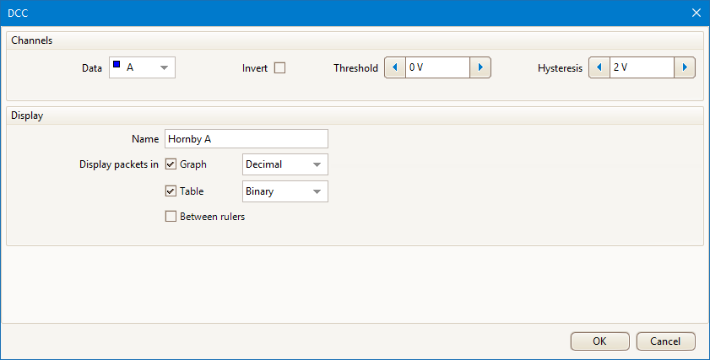Click the Name field containing Hornby A
Image resolution: width=710 pixels, height=360 pixels.
246,139
